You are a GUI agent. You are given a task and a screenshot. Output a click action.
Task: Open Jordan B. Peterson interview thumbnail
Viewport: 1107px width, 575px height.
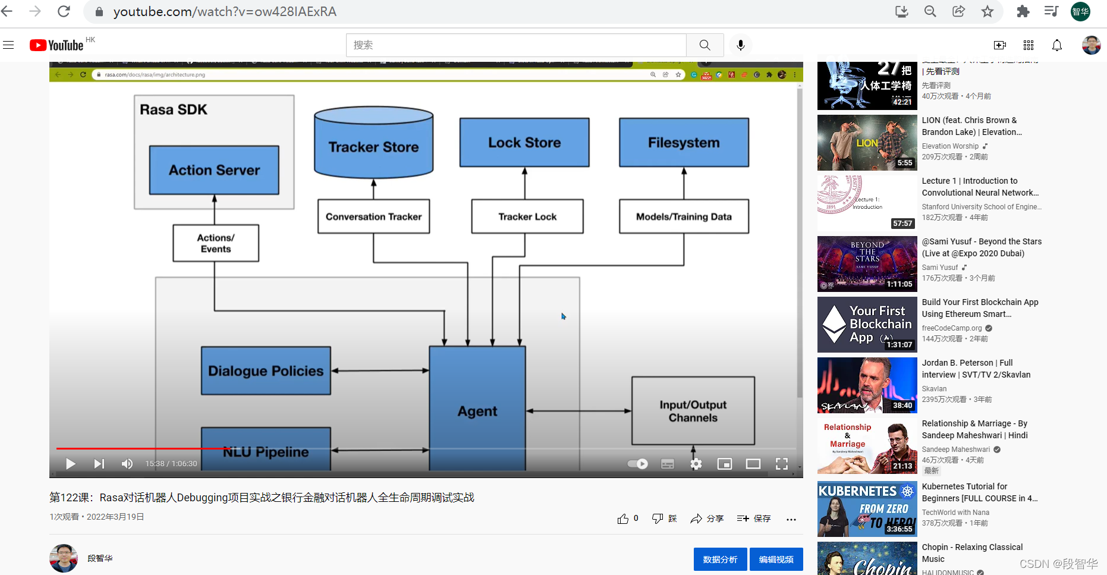[867, 385]
